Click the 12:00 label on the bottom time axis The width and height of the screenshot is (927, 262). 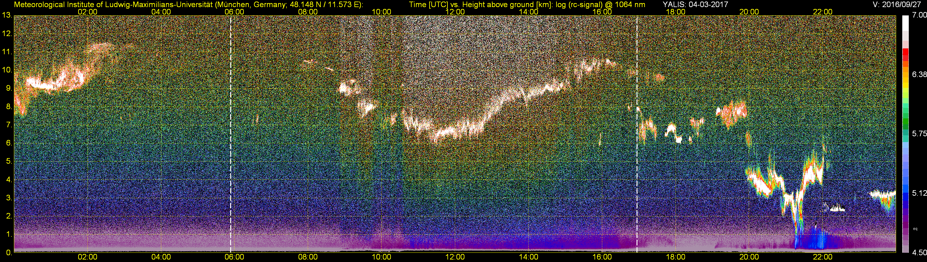455,257
